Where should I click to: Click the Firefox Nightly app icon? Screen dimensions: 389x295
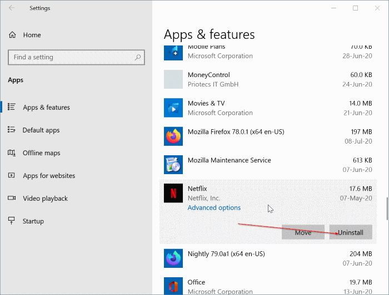pos(173,258)
